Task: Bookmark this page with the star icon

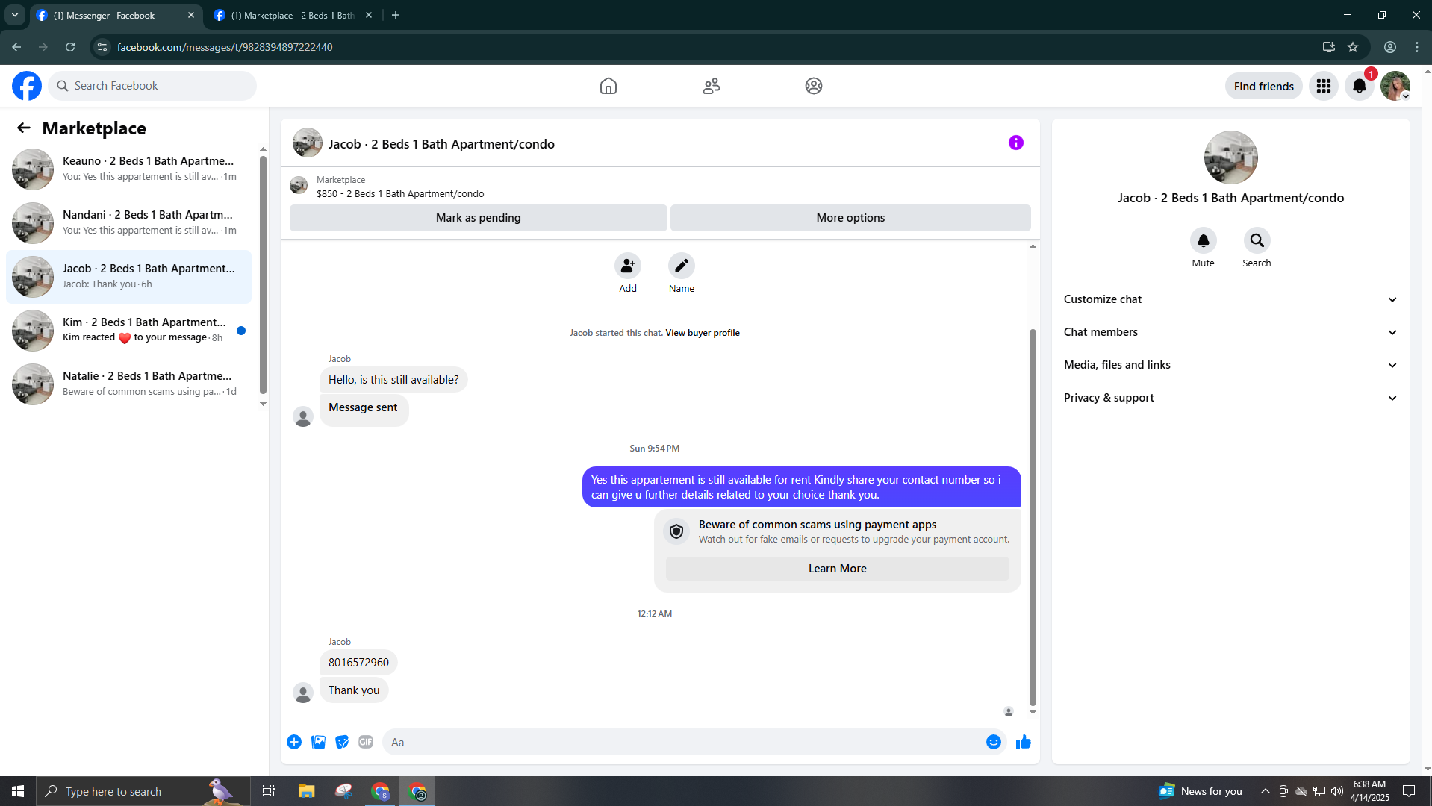Action: pyautogui.click(x=1353, y=47)
